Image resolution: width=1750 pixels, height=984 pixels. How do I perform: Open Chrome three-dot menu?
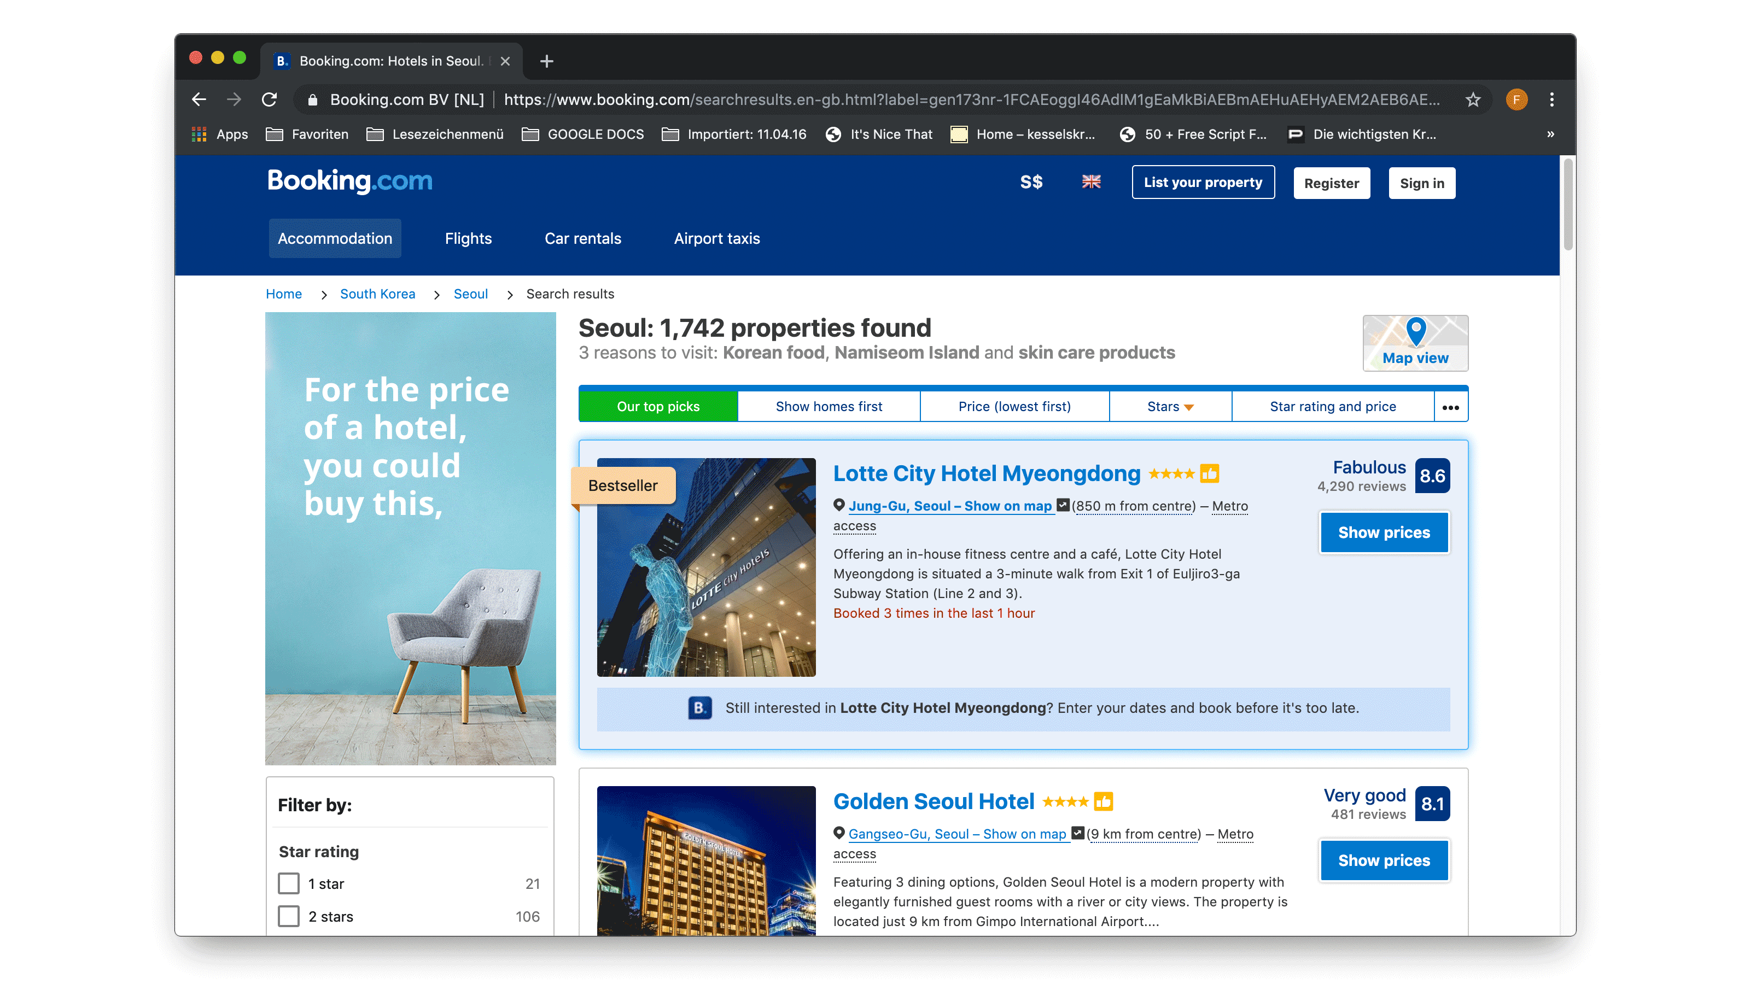pos(1551,100)
